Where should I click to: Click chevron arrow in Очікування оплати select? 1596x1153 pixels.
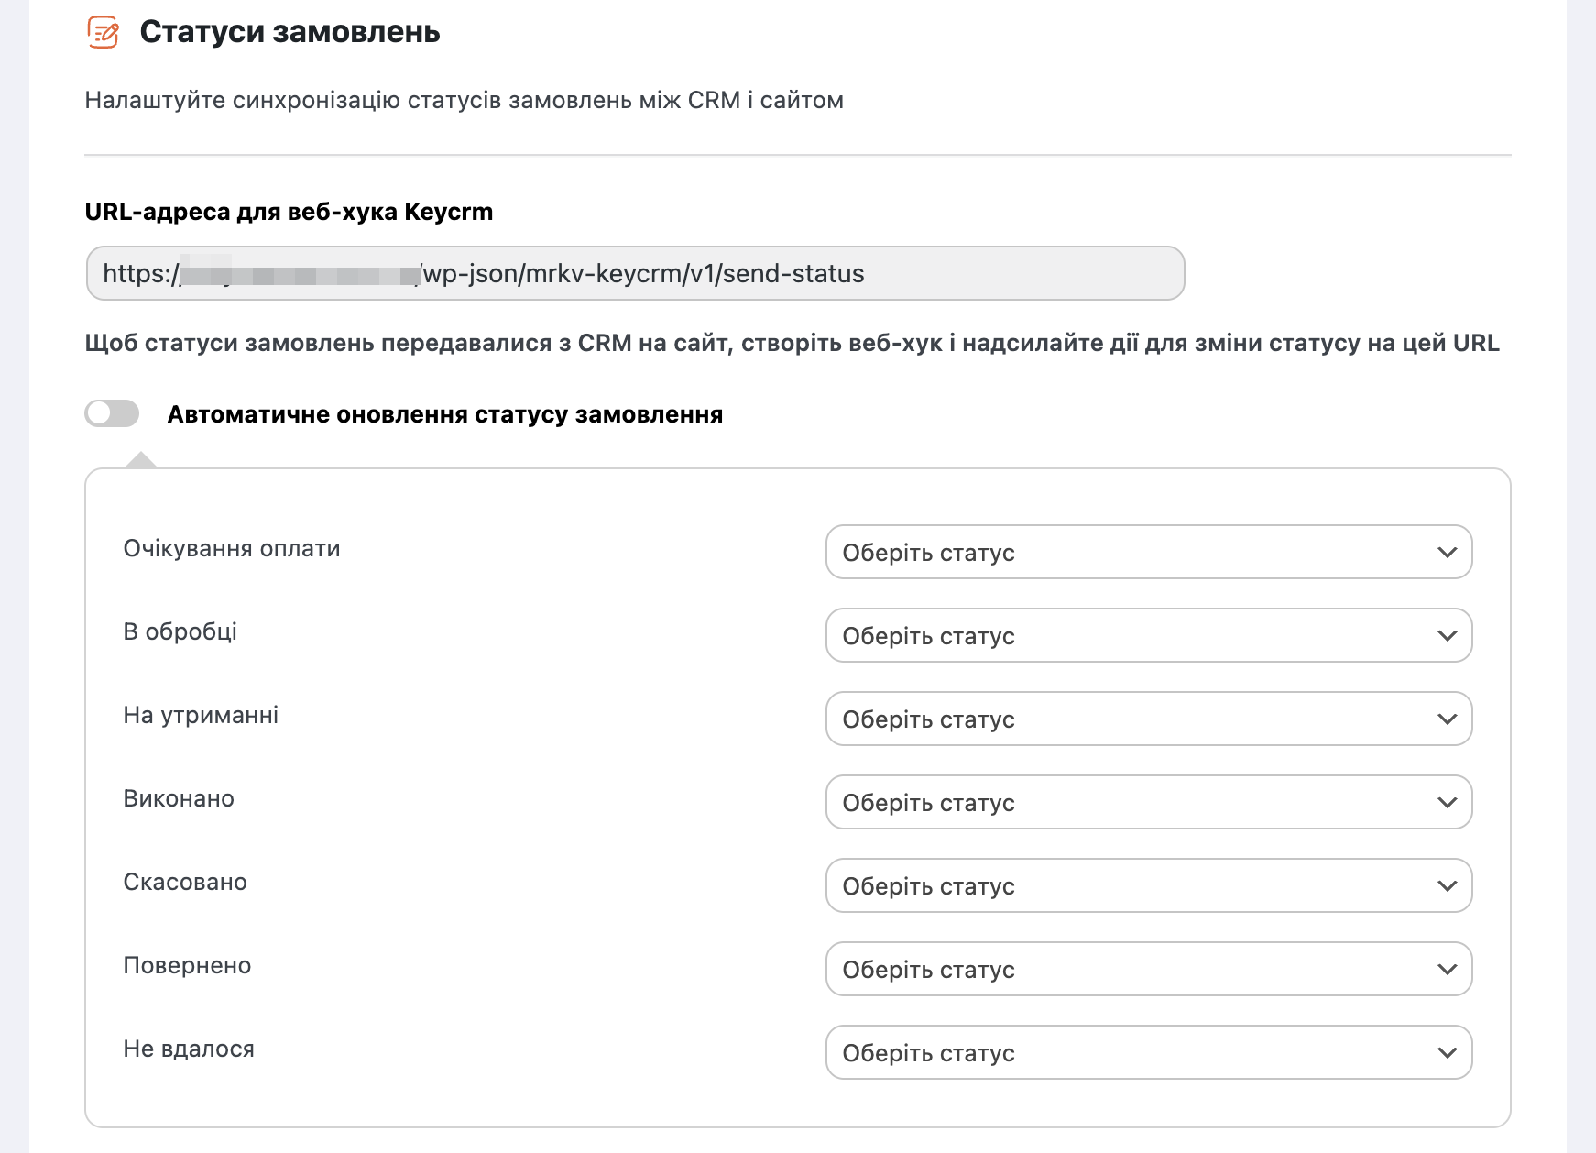[x=1447, y=552]
